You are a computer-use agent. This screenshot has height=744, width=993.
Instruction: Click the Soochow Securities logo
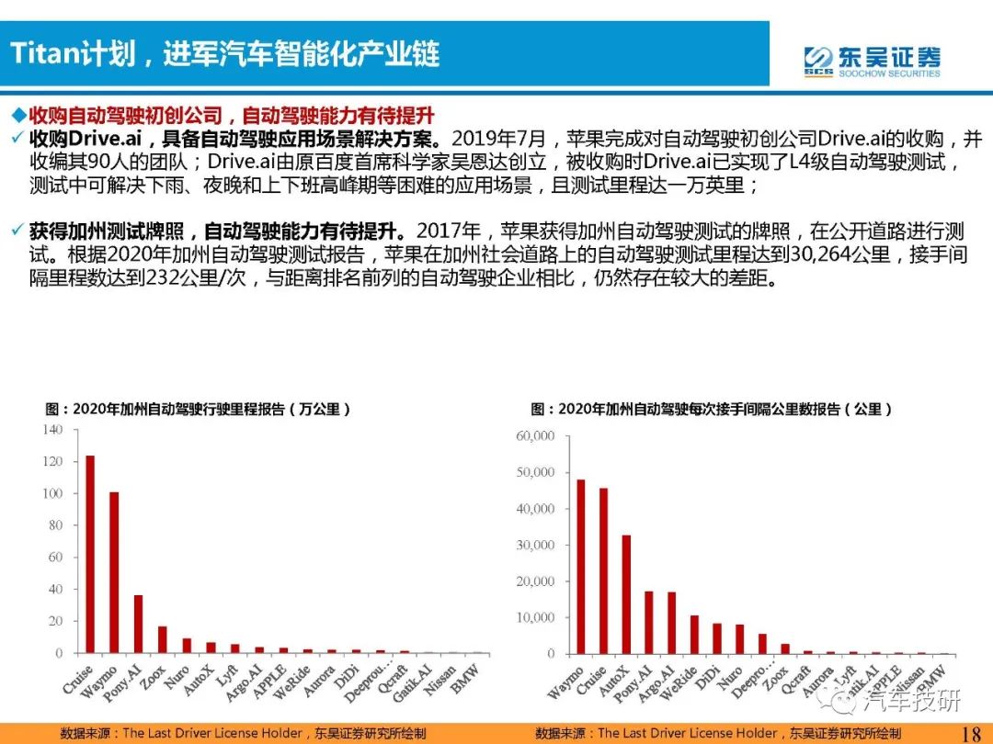coord(872,62)
